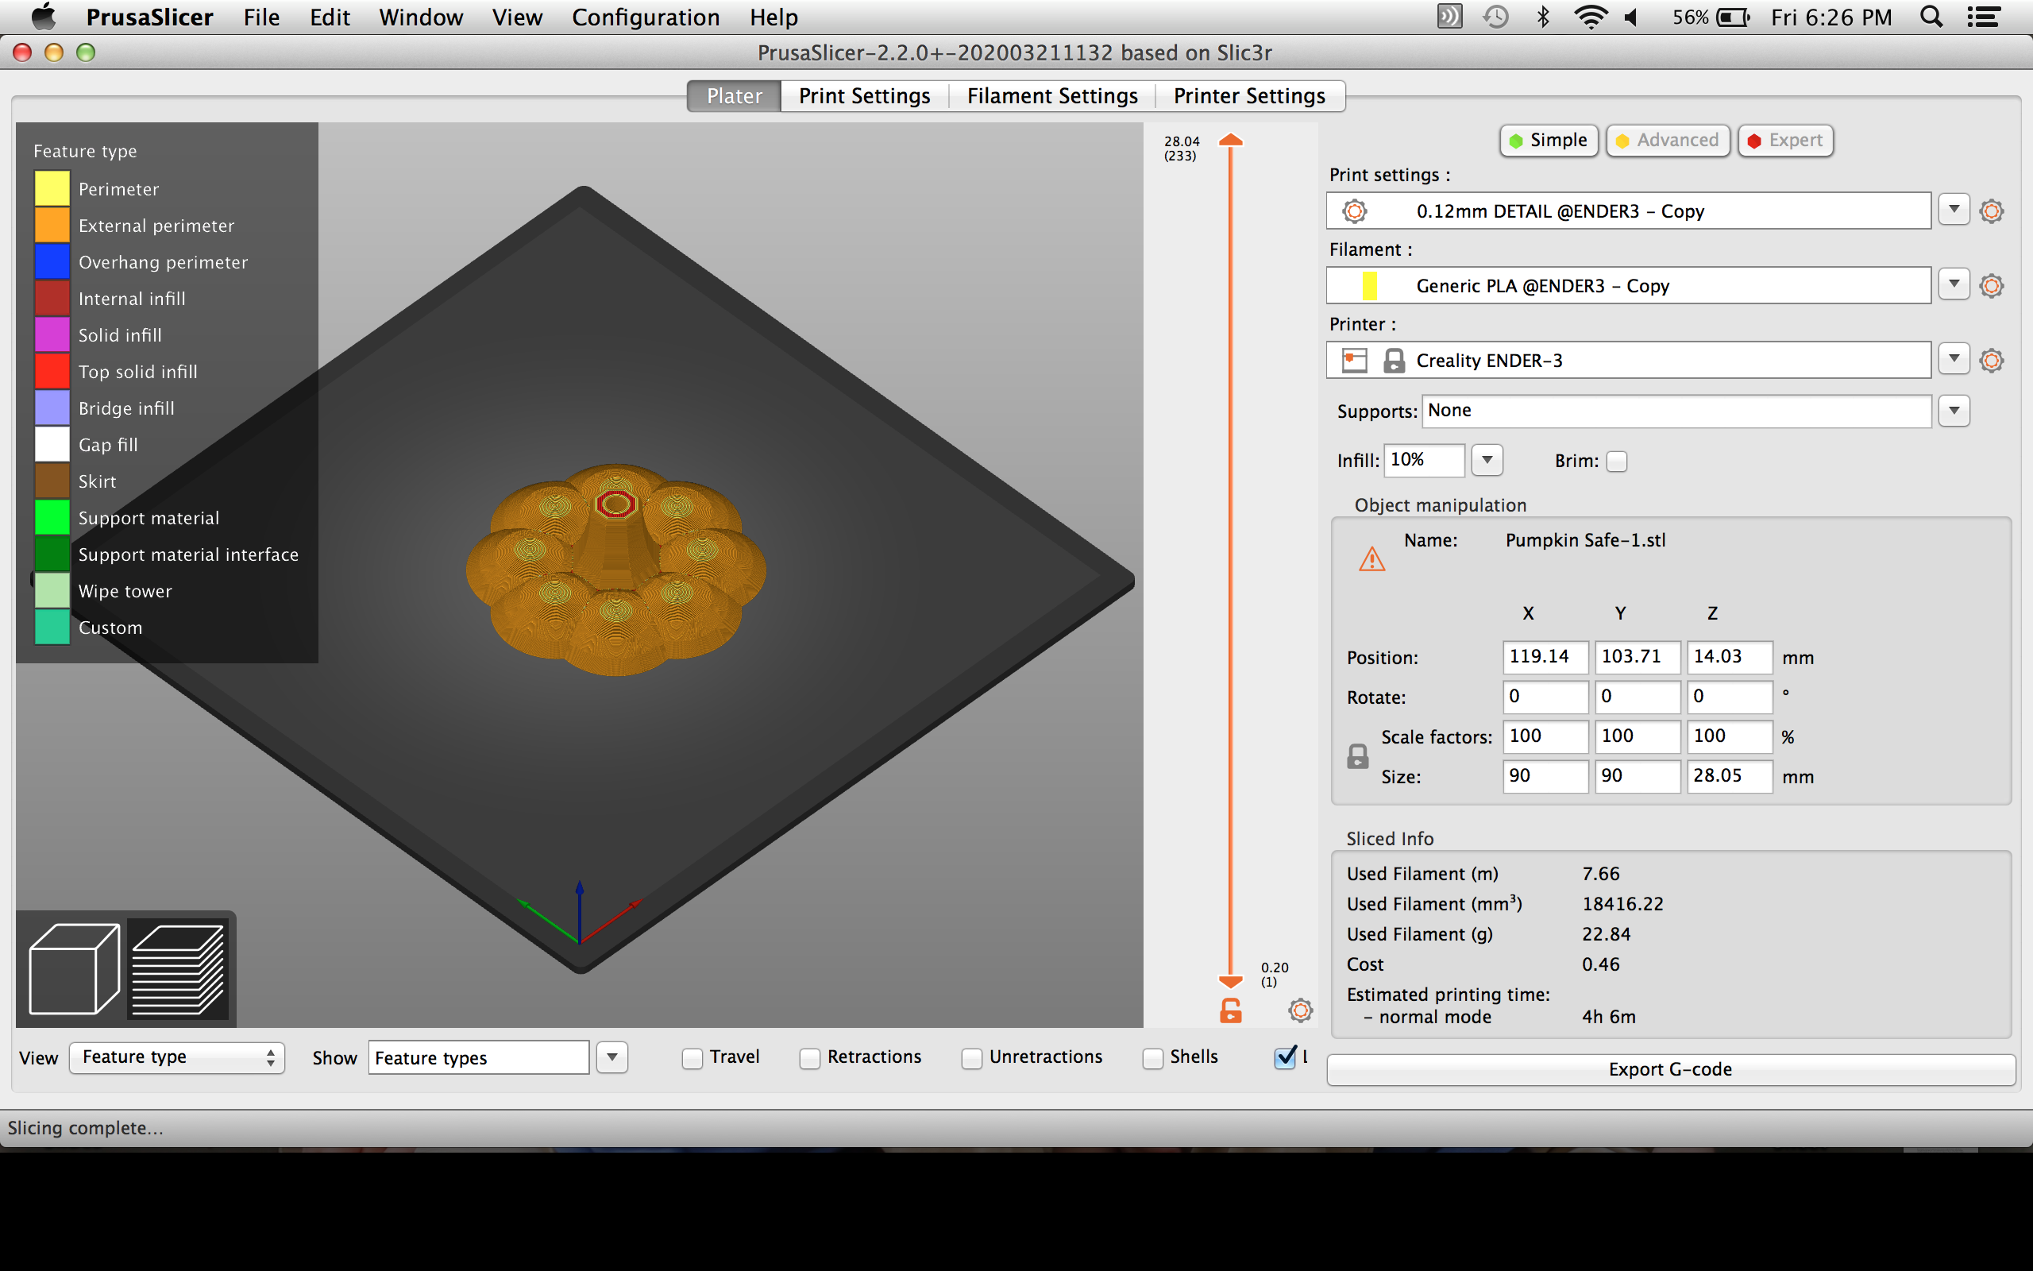Click the top layer slider handle

click(x=1231, y=141)
